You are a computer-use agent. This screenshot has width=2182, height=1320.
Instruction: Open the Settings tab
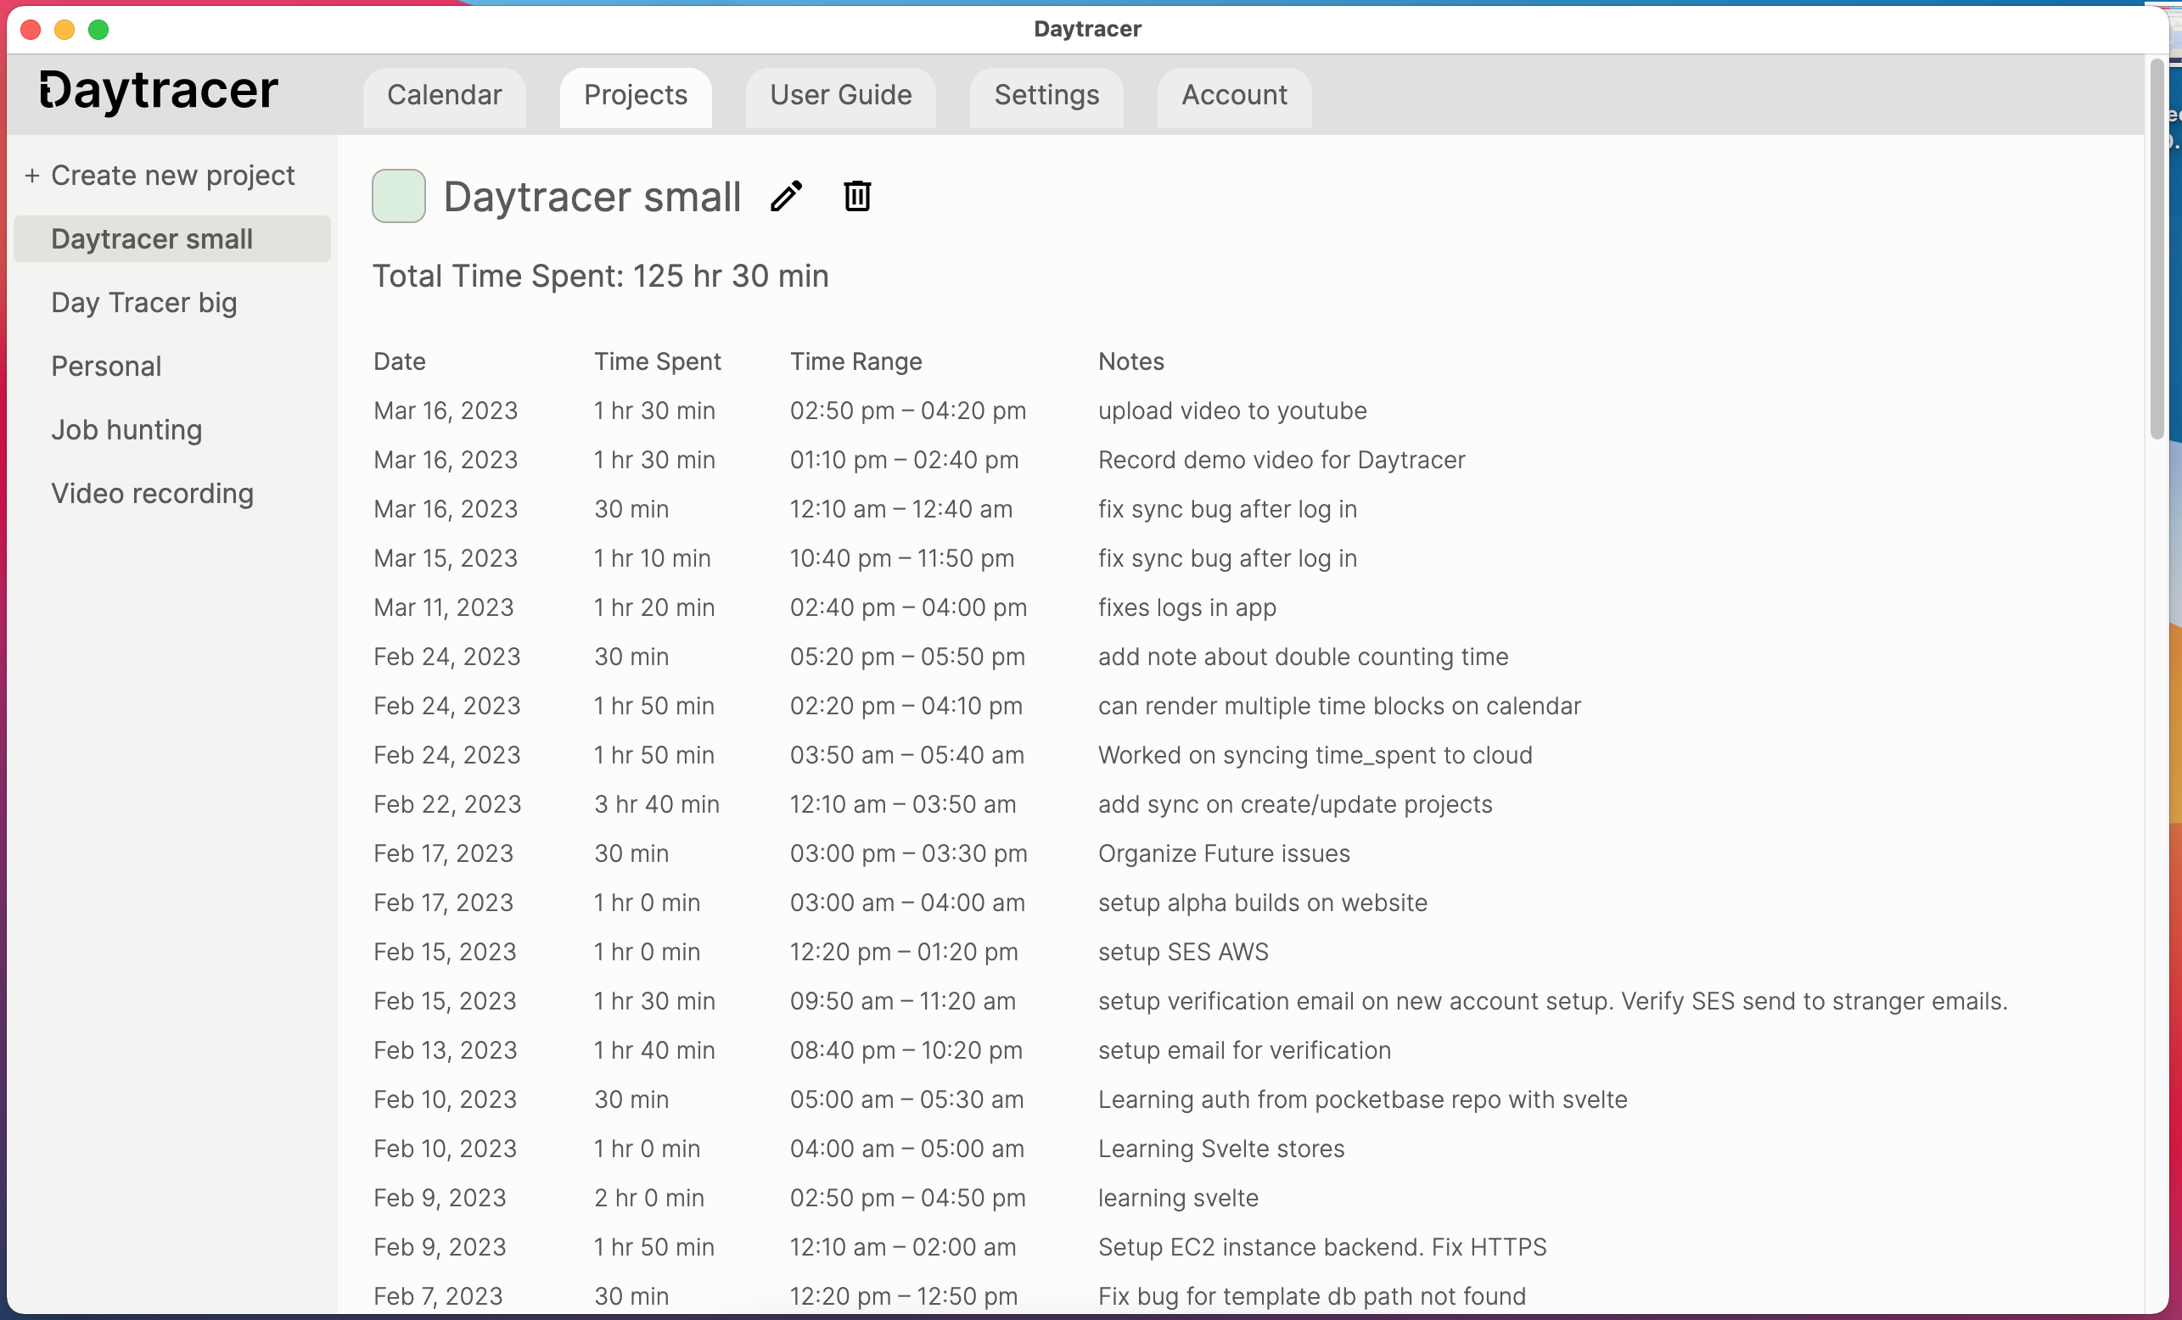click(1046, 96)
